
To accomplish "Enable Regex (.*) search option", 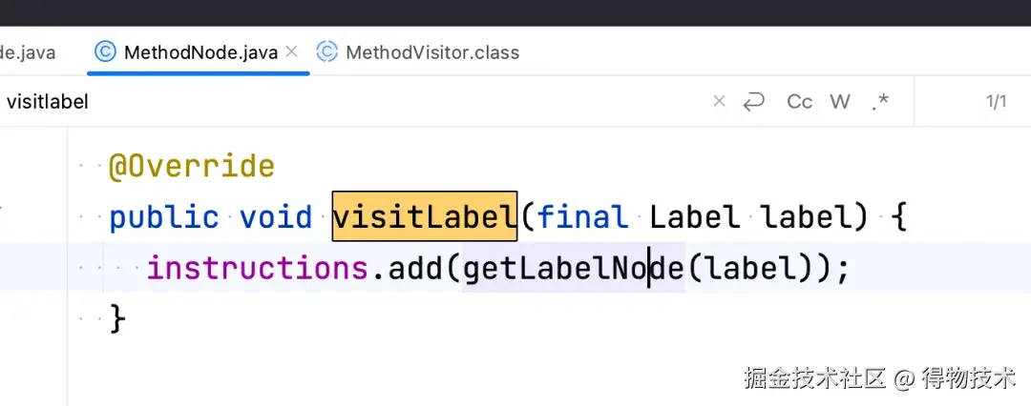I will (x=880, y=101).
